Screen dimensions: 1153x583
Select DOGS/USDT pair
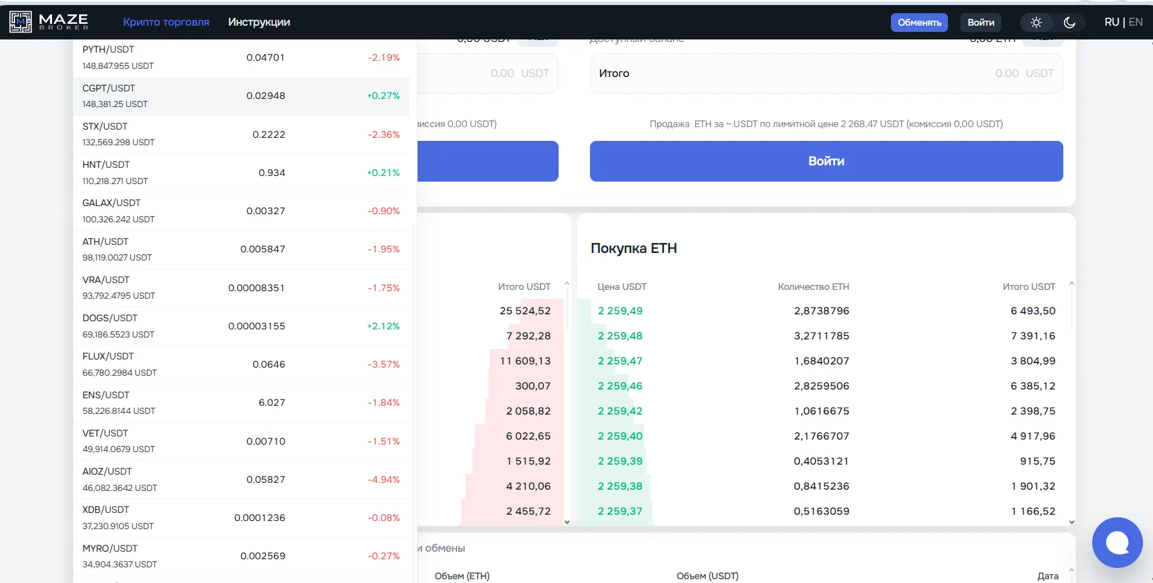[x=241, y=326]
